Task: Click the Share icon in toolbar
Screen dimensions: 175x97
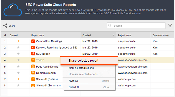Action: (x=5, y=26)
